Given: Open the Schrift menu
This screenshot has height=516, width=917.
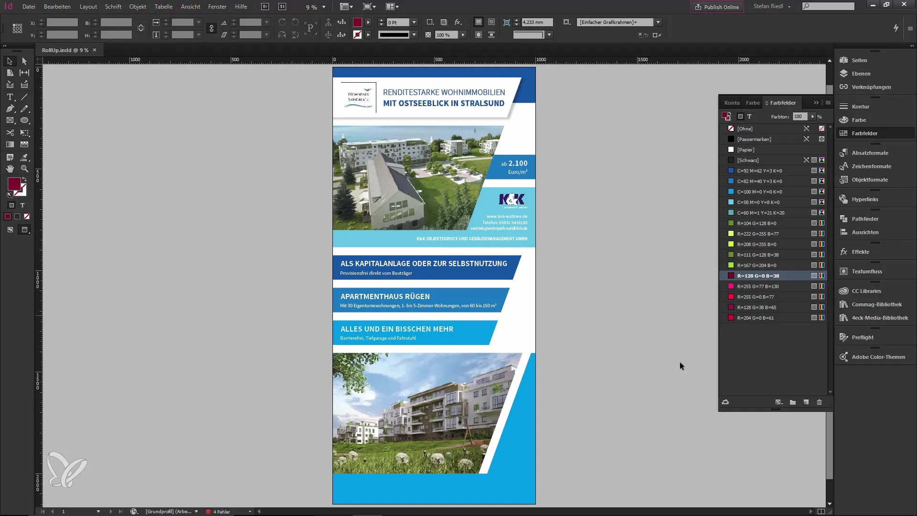Looking at the screenshot, I should 113,7.
